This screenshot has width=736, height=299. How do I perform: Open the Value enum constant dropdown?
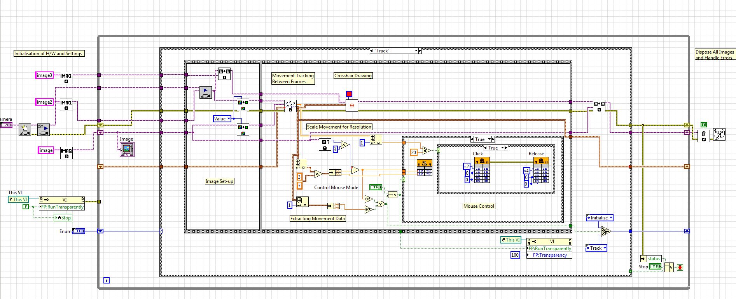[229, 119]
